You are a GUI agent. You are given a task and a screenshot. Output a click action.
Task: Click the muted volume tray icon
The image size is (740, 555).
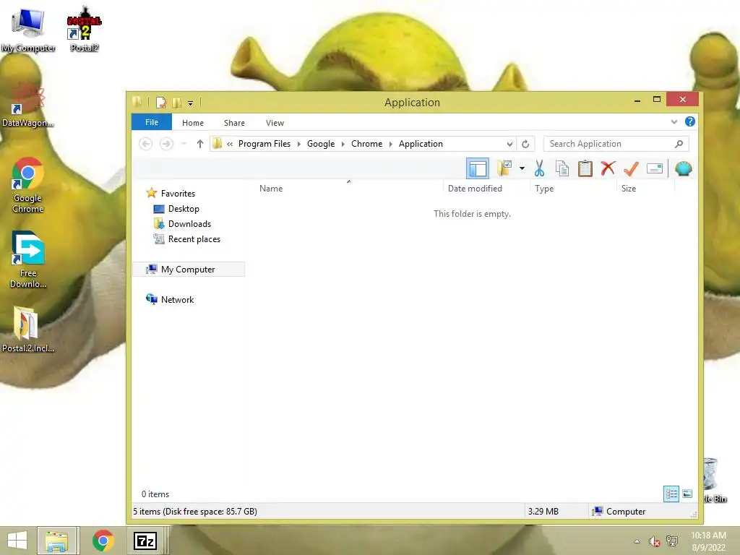pos(654,541)
